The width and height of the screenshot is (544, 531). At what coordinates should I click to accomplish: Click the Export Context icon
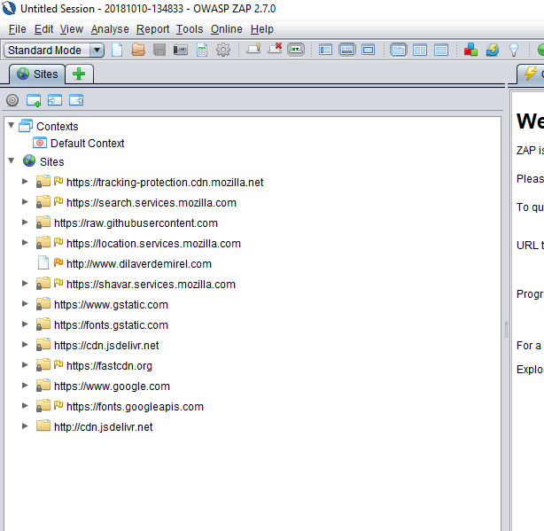coord(76,100)
